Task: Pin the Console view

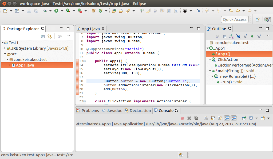Action: (x=244, y=118)
